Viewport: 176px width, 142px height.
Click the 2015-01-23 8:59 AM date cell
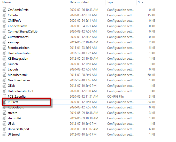click(x=83, y=48)
